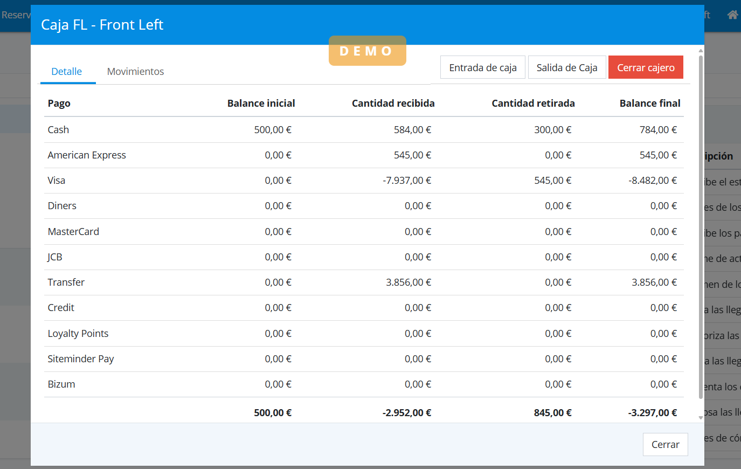
Task: Click the red Cerrar cajero button
Action: coord(646,67)
